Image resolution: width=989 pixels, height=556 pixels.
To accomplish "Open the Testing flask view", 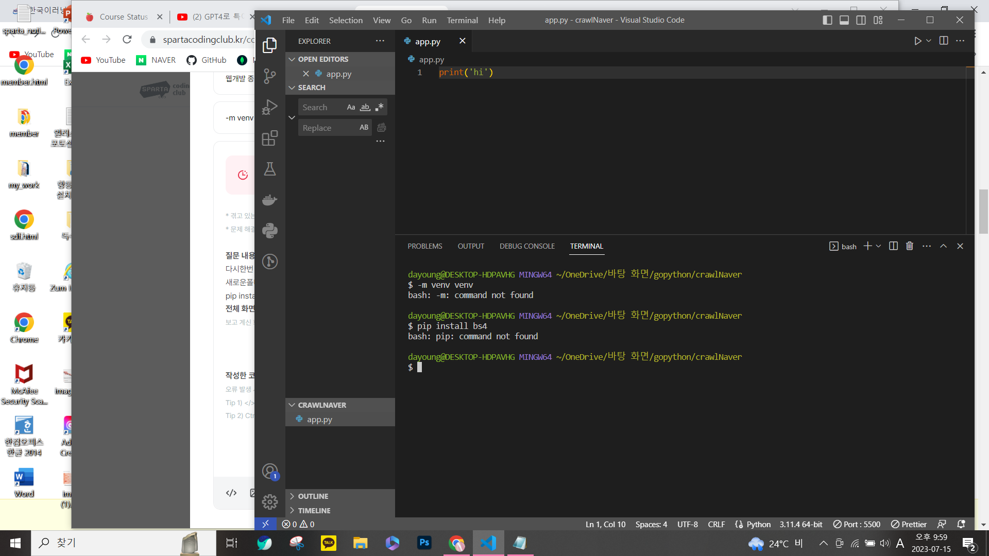I will pos(269,169).
